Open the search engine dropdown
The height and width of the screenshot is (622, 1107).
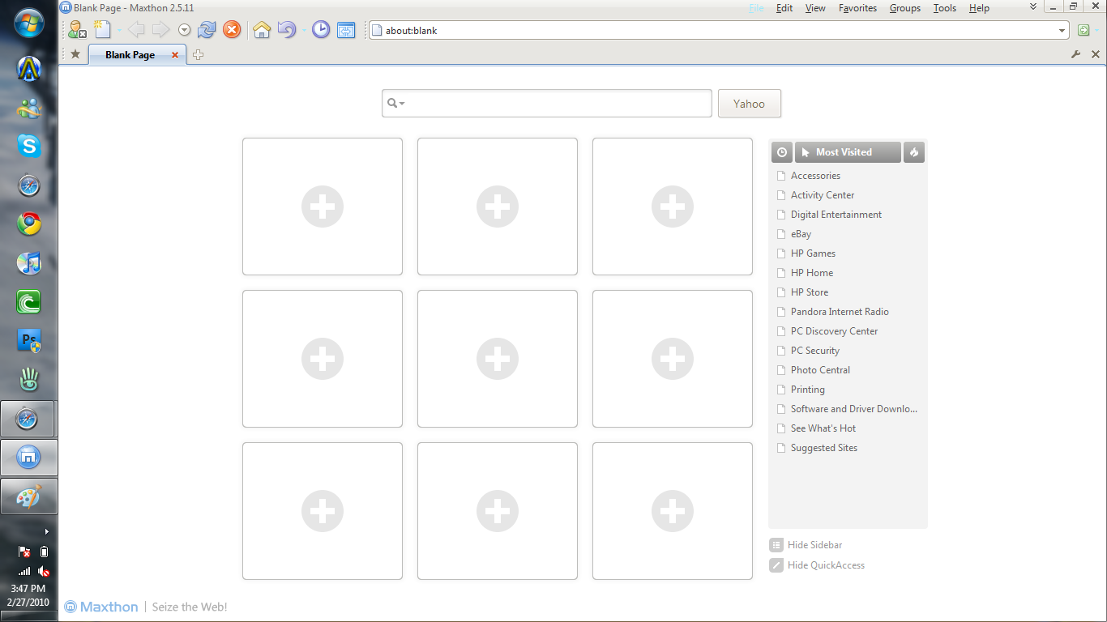(x=395, y=103)
